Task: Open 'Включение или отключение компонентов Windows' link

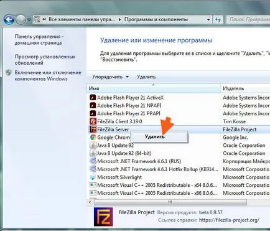Action: point(48,75)
